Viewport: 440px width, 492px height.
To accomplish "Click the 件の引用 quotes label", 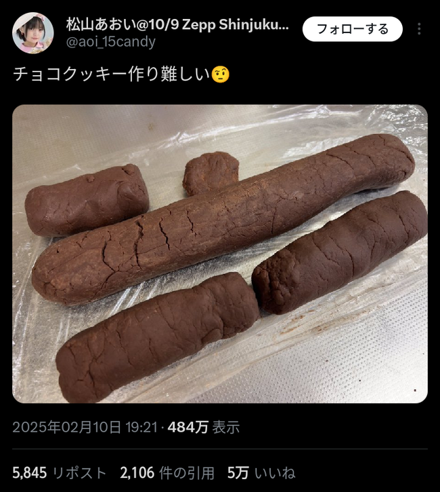I will coord(187,473).
